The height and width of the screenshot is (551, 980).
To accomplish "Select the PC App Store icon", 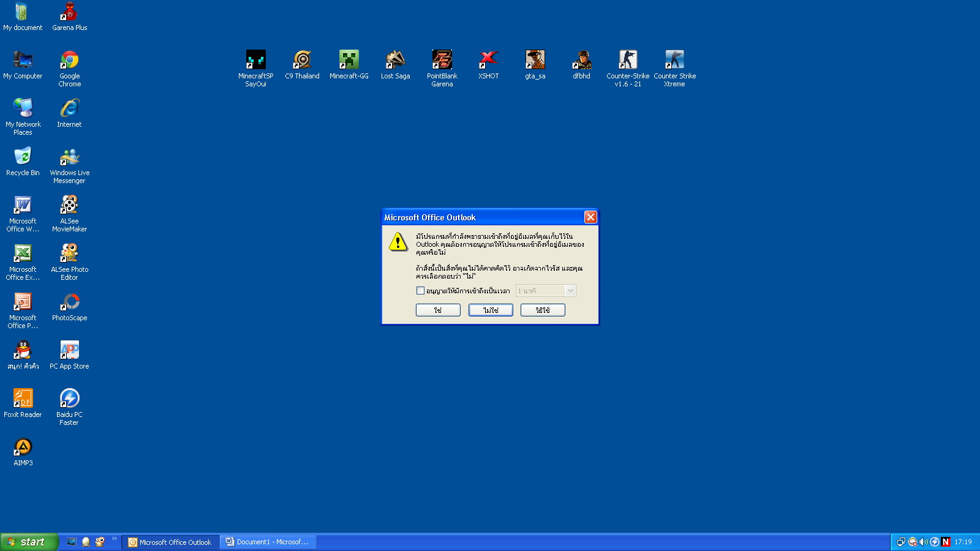I will [69, 354].
